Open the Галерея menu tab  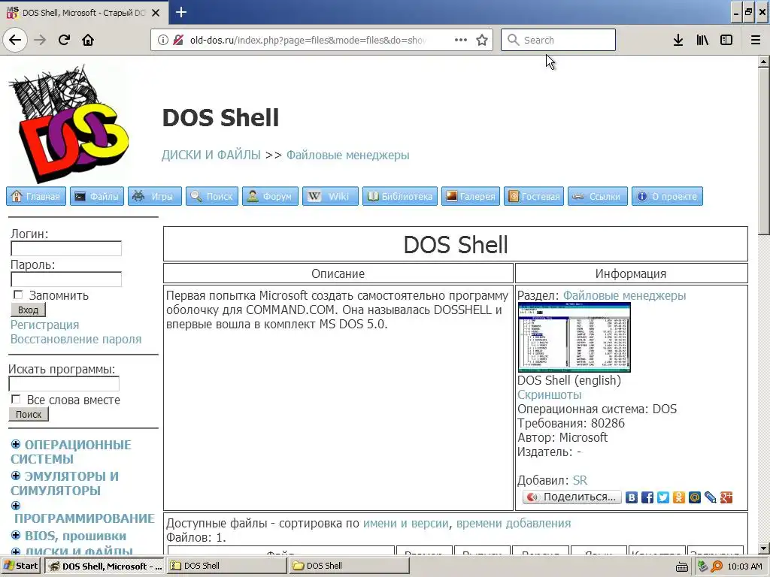[x=471, y=196]
